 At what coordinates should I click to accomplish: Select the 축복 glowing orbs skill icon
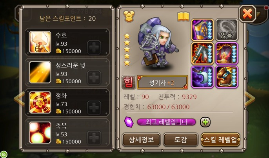click(40, 133)
